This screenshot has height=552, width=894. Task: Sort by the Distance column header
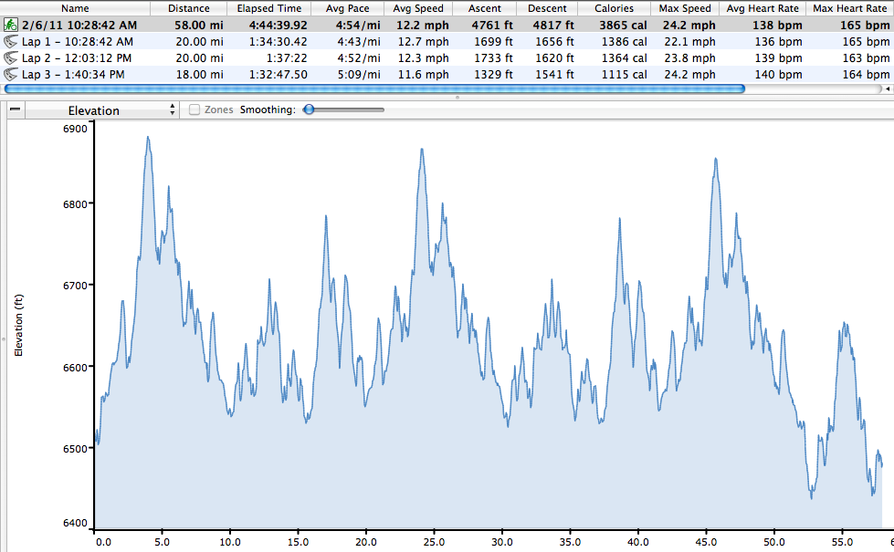188,8
